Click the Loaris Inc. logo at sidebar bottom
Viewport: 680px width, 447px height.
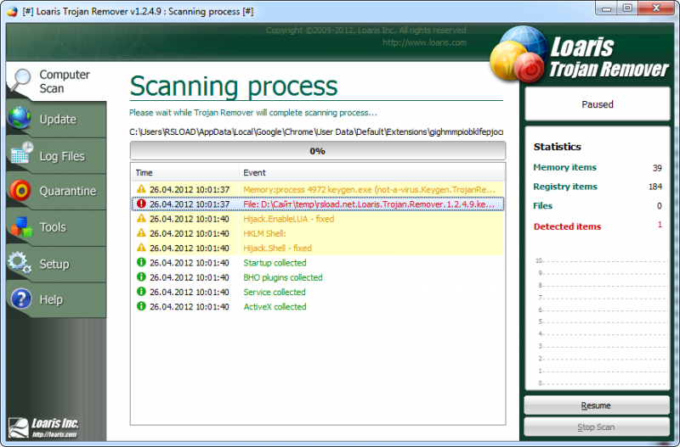tap(43, 428)
